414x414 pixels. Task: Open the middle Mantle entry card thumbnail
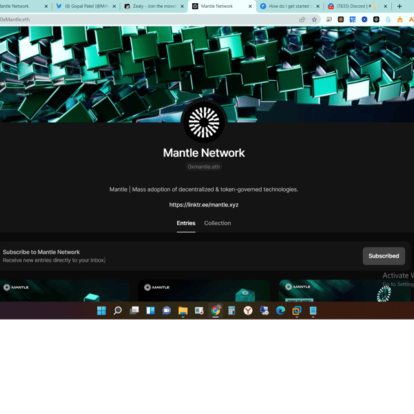click(204, 290)
